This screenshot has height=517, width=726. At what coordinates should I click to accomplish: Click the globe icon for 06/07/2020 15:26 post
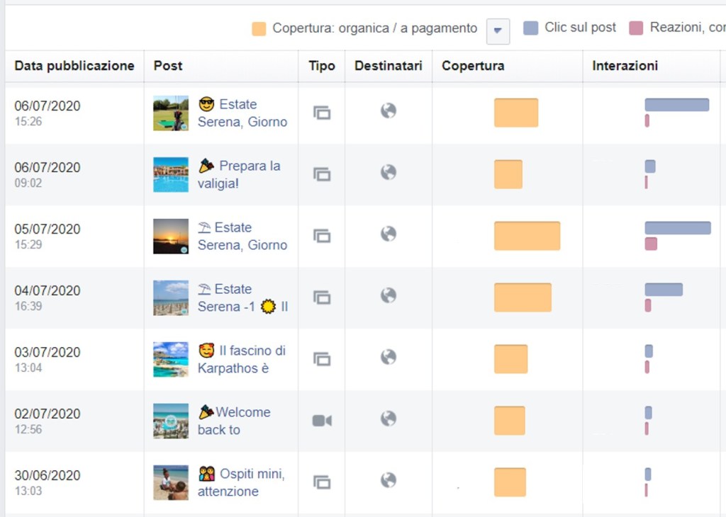point(389,110)
